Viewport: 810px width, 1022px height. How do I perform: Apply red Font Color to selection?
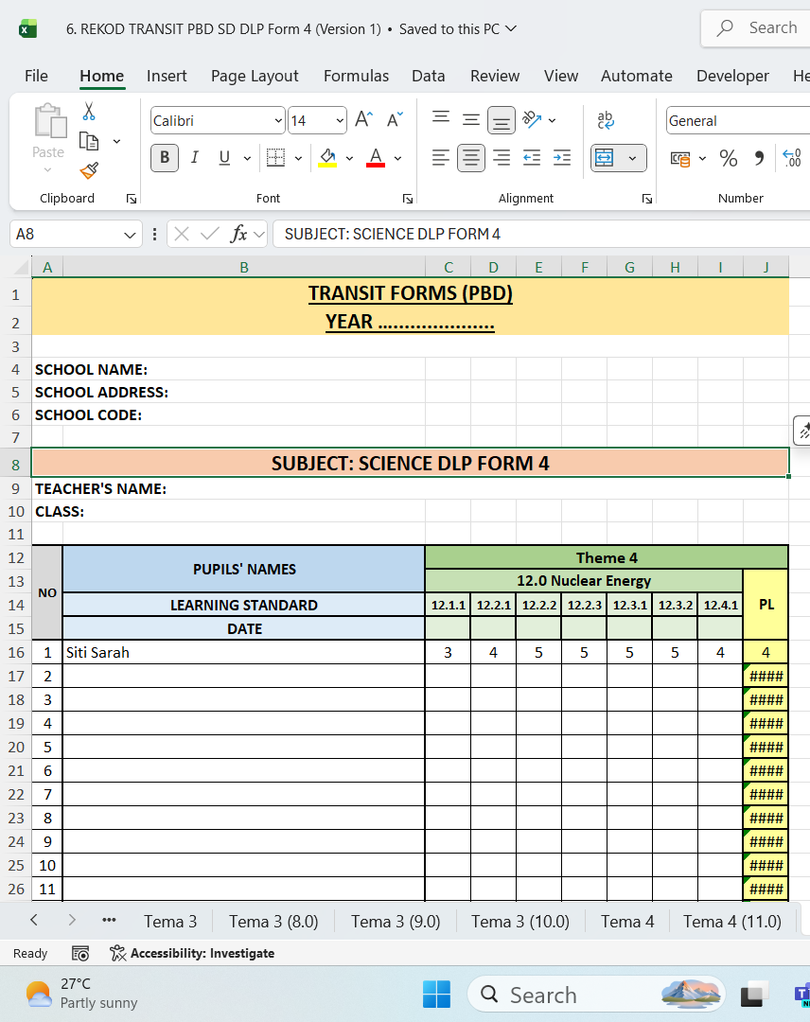tap(376, 157)
